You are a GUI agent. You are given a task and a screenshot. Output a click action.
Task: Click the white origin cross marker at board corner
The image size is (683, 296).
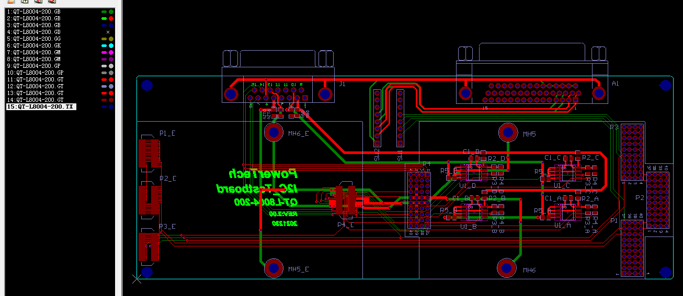click(137, 280)
